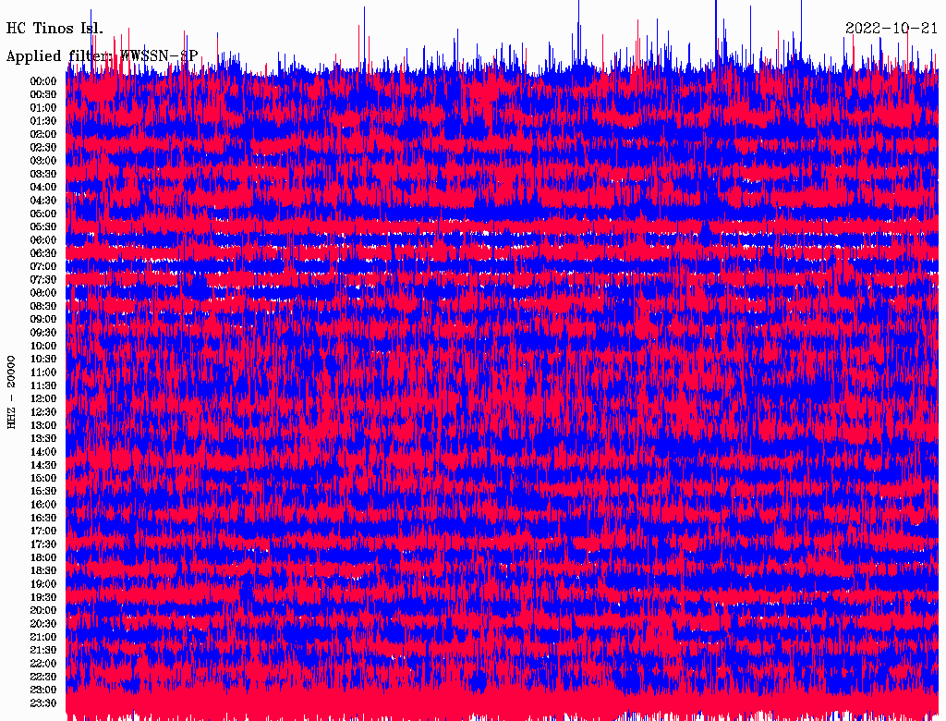Click the 04:30 trace time label
Screen dimensions: 946x721
click(x=43, y=201)
